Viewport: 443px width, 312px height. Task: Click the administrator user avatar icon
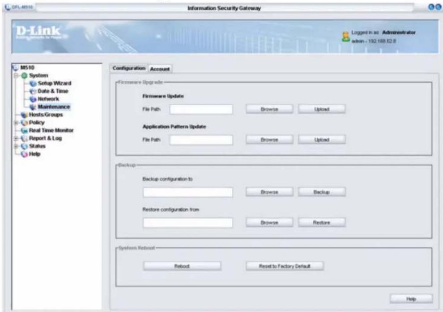coord(345,37)
